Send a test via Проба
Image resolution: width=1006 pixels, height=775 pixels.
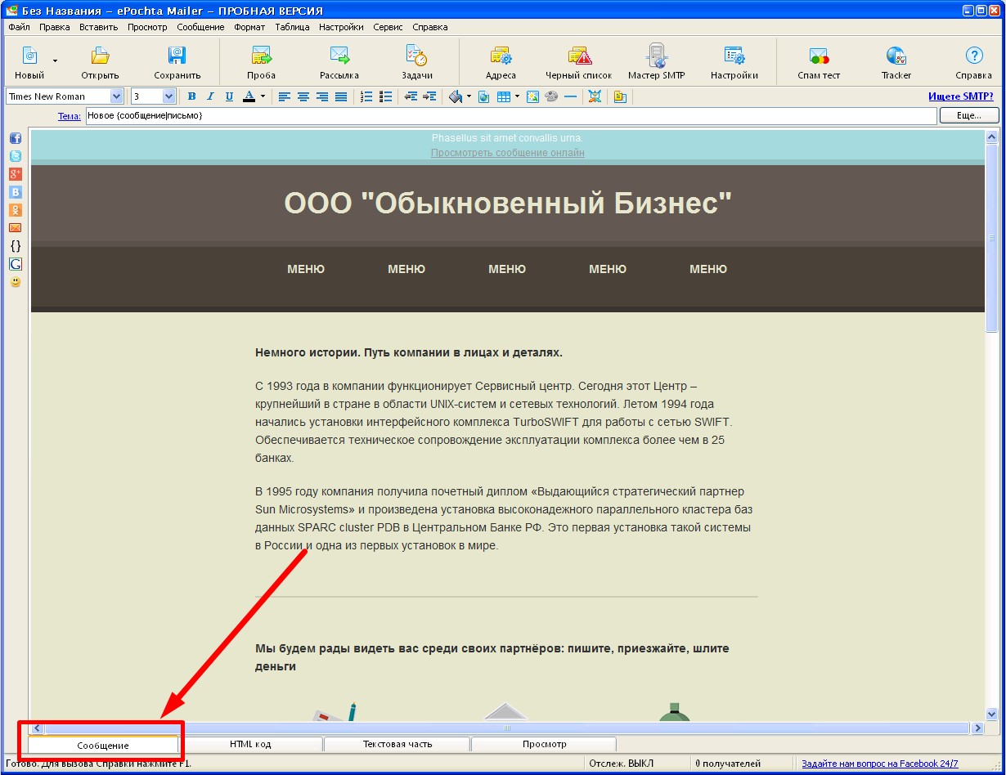(x=261, y=62)
